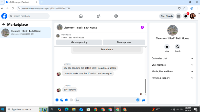
Task: Click message 'I want to make sure'
Action: 88,74
